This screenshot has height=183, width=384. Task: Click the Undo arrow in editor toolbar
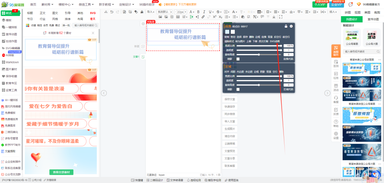click(112, 12)
